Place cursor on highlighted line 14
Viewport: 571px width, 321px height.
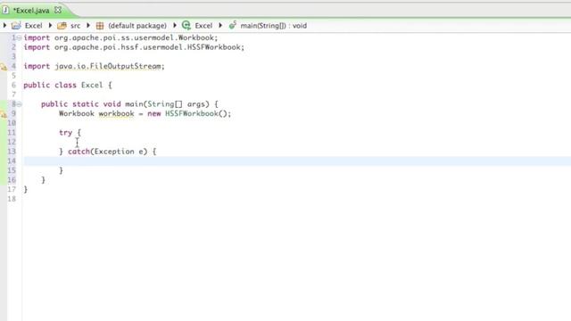point(297,160)
